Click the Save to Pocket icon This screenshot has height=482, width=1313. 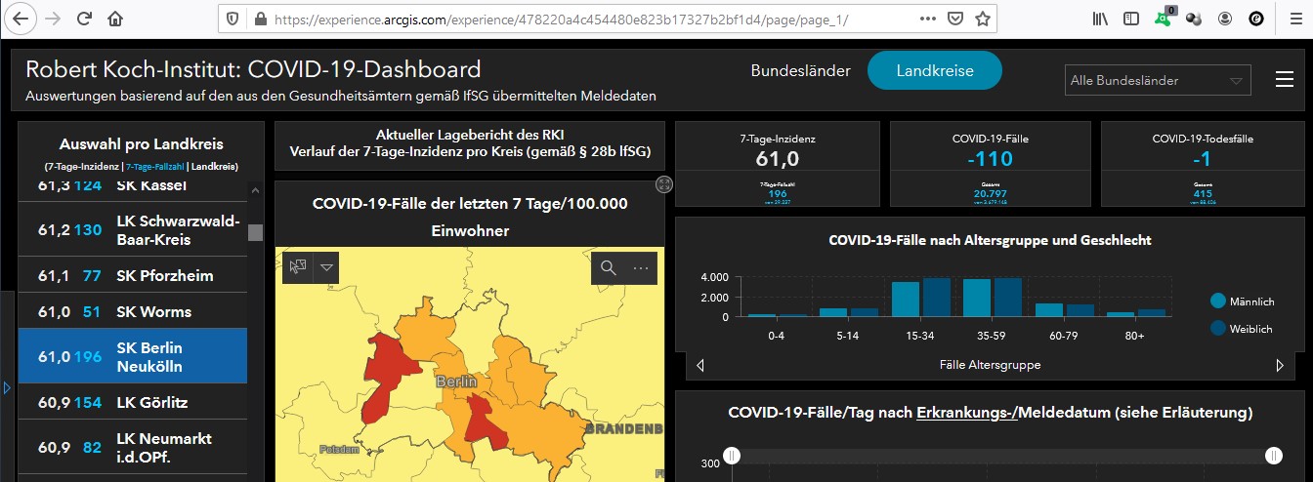(955, 19)
